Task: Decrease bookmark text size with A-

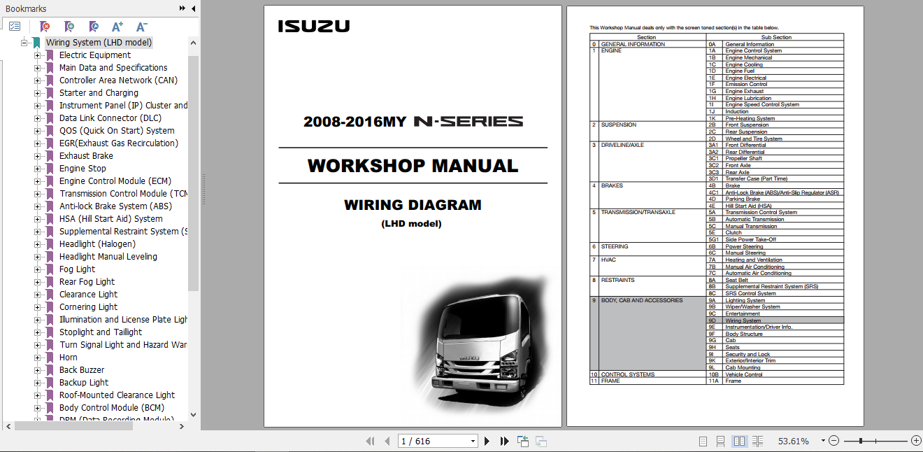Action: [x=141, y=27]
